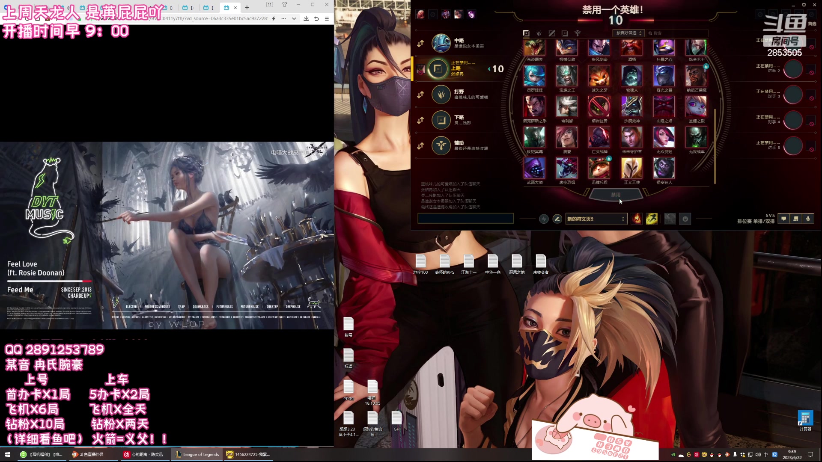The image size is (822, 462).
Task: Change the Flash summoner spell
Action: coord(652,219)
